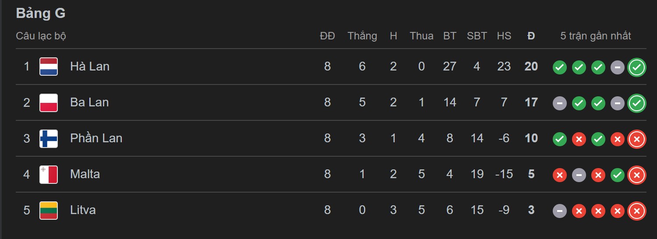
Task: Click the Bảng G group heading
Action: [41, 14]
